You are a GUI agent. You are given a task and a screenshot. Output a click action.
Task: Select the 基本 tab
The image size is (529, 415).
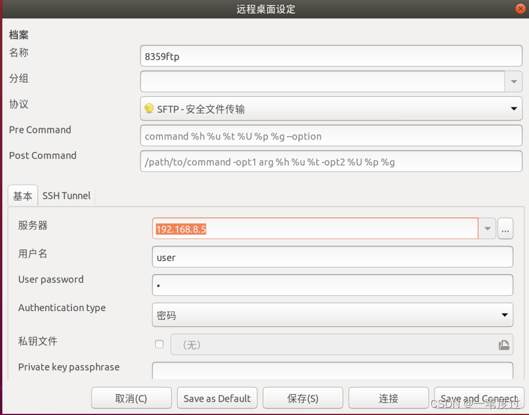[x=23, y=196]
